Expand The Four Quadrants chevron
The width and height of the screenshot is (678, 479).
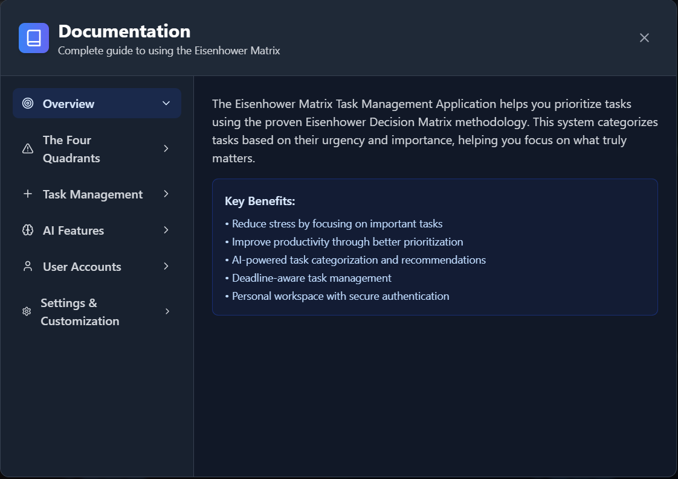pos(166,148)
